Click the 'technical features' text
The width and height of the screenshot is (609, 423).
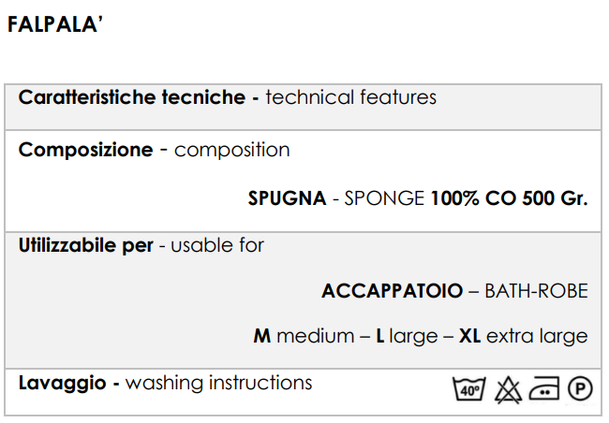click(x=351, y=97)
